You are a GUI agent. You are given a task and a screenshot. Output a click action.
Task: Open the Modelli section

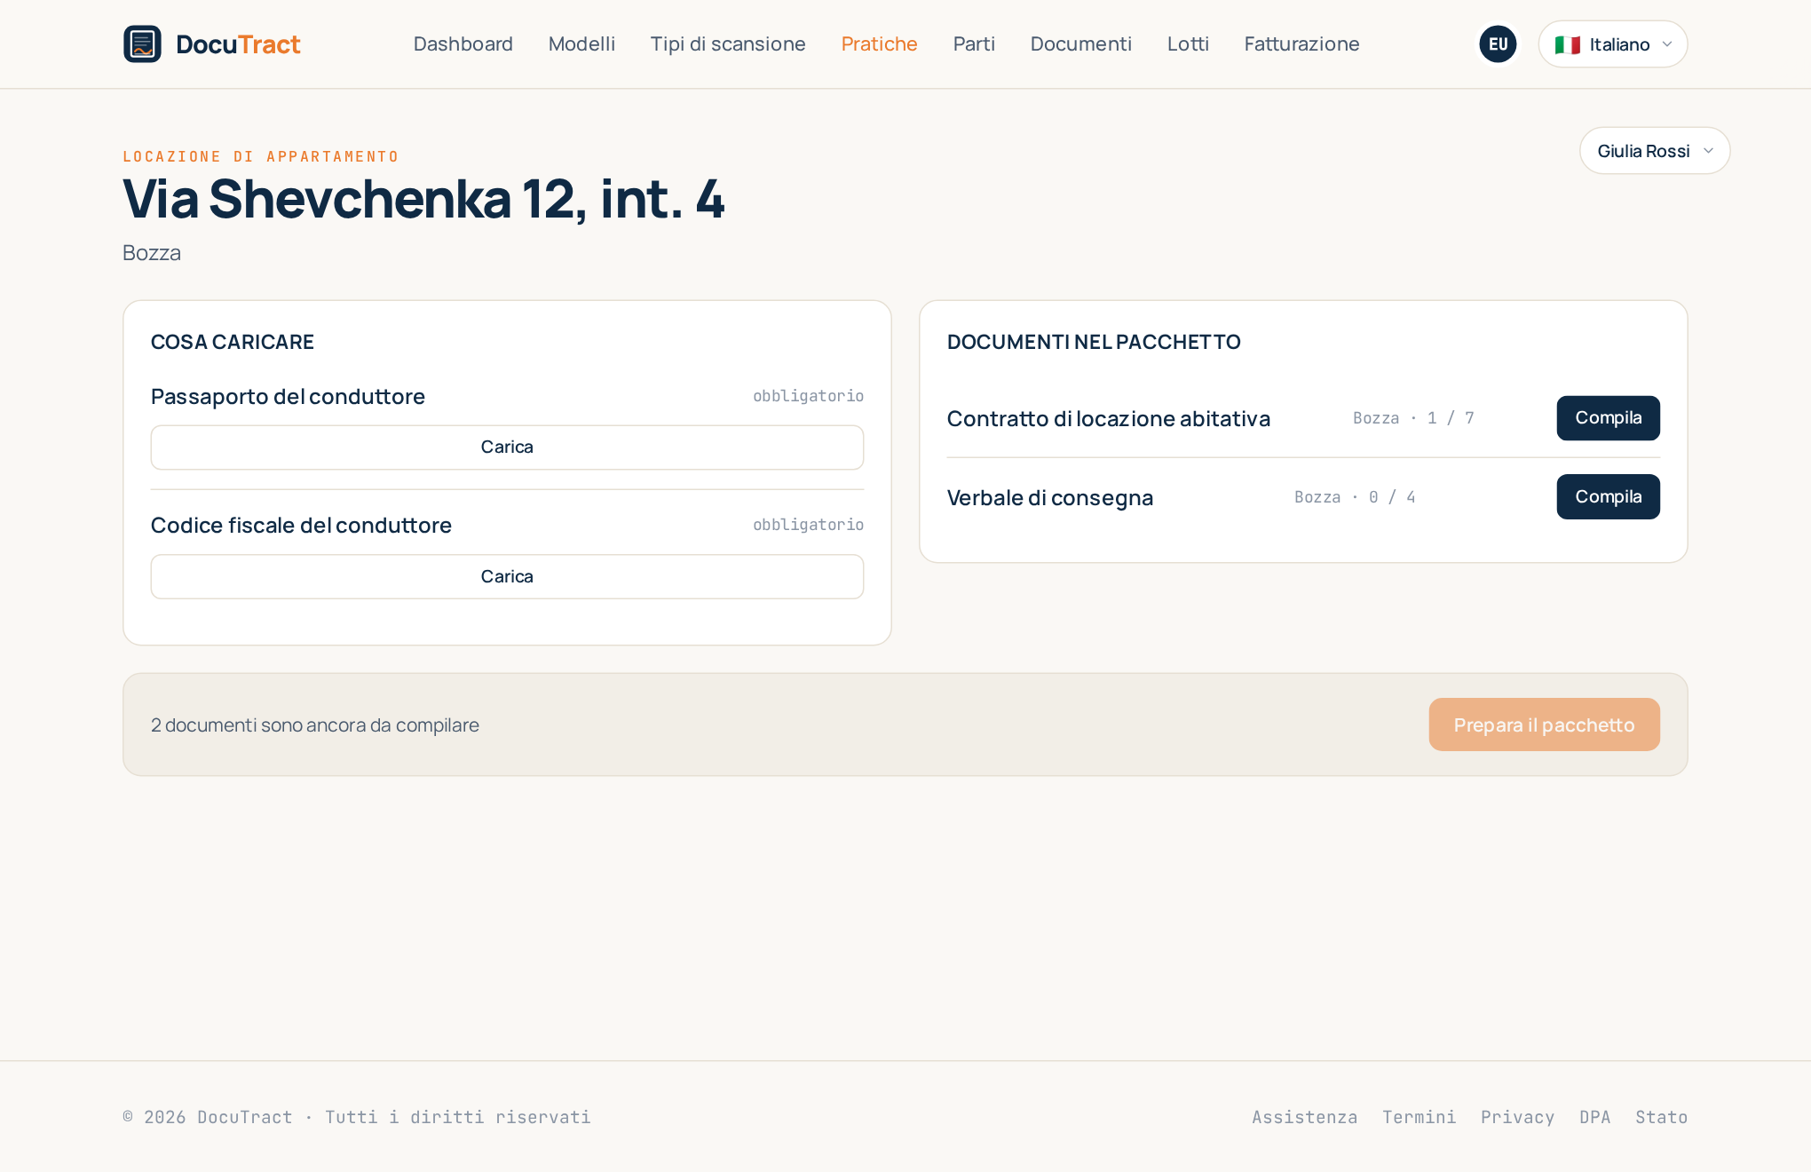click(x=581, y=44)
